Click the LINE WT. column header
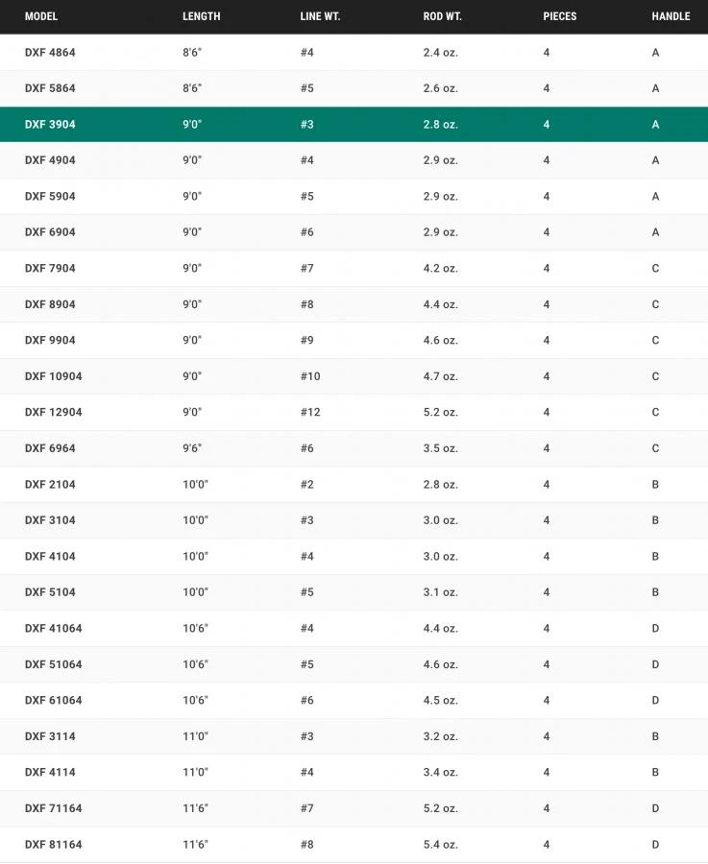This screenshot has width=708, height=864. (x=320, y=16)
